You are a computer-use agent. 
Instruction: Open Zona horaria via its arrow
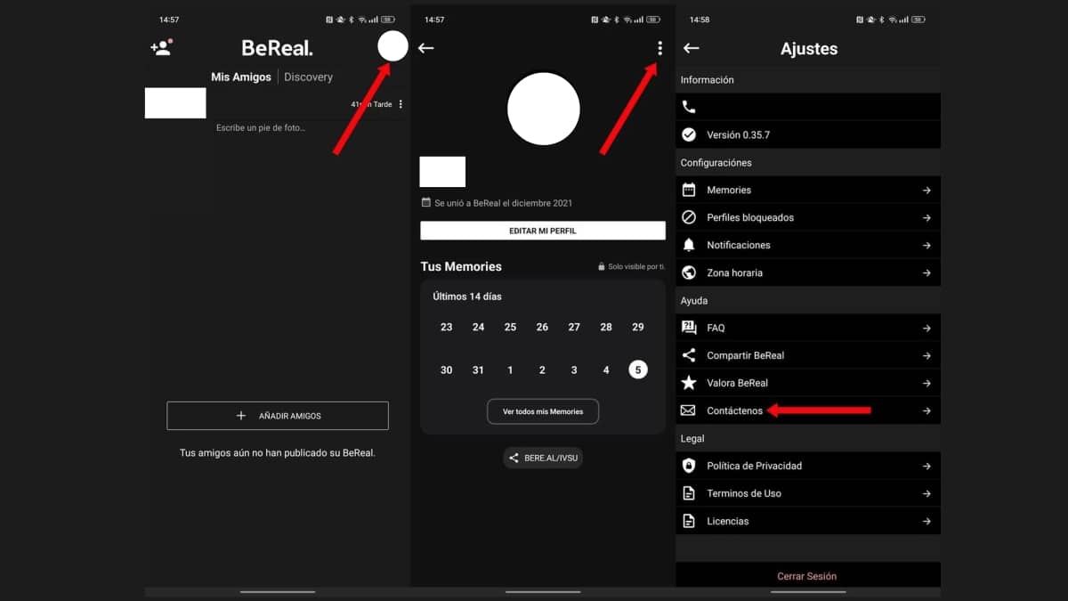tap(926, 272)
